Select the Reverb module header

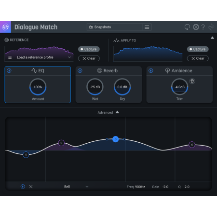(x=108, y=70)
